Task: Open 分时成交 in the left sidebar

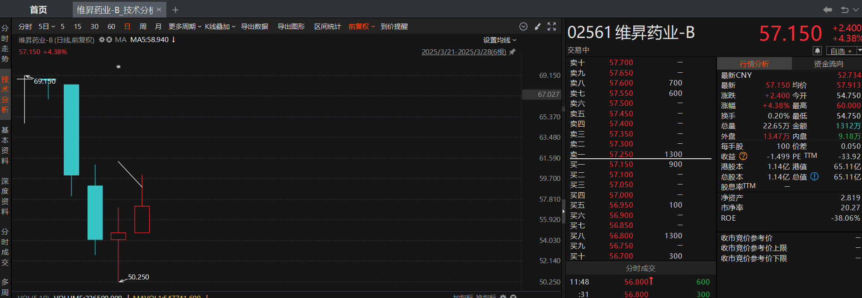Action: [5, 247]
